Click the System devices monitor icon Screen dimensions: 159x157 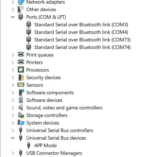click(21, 123)
